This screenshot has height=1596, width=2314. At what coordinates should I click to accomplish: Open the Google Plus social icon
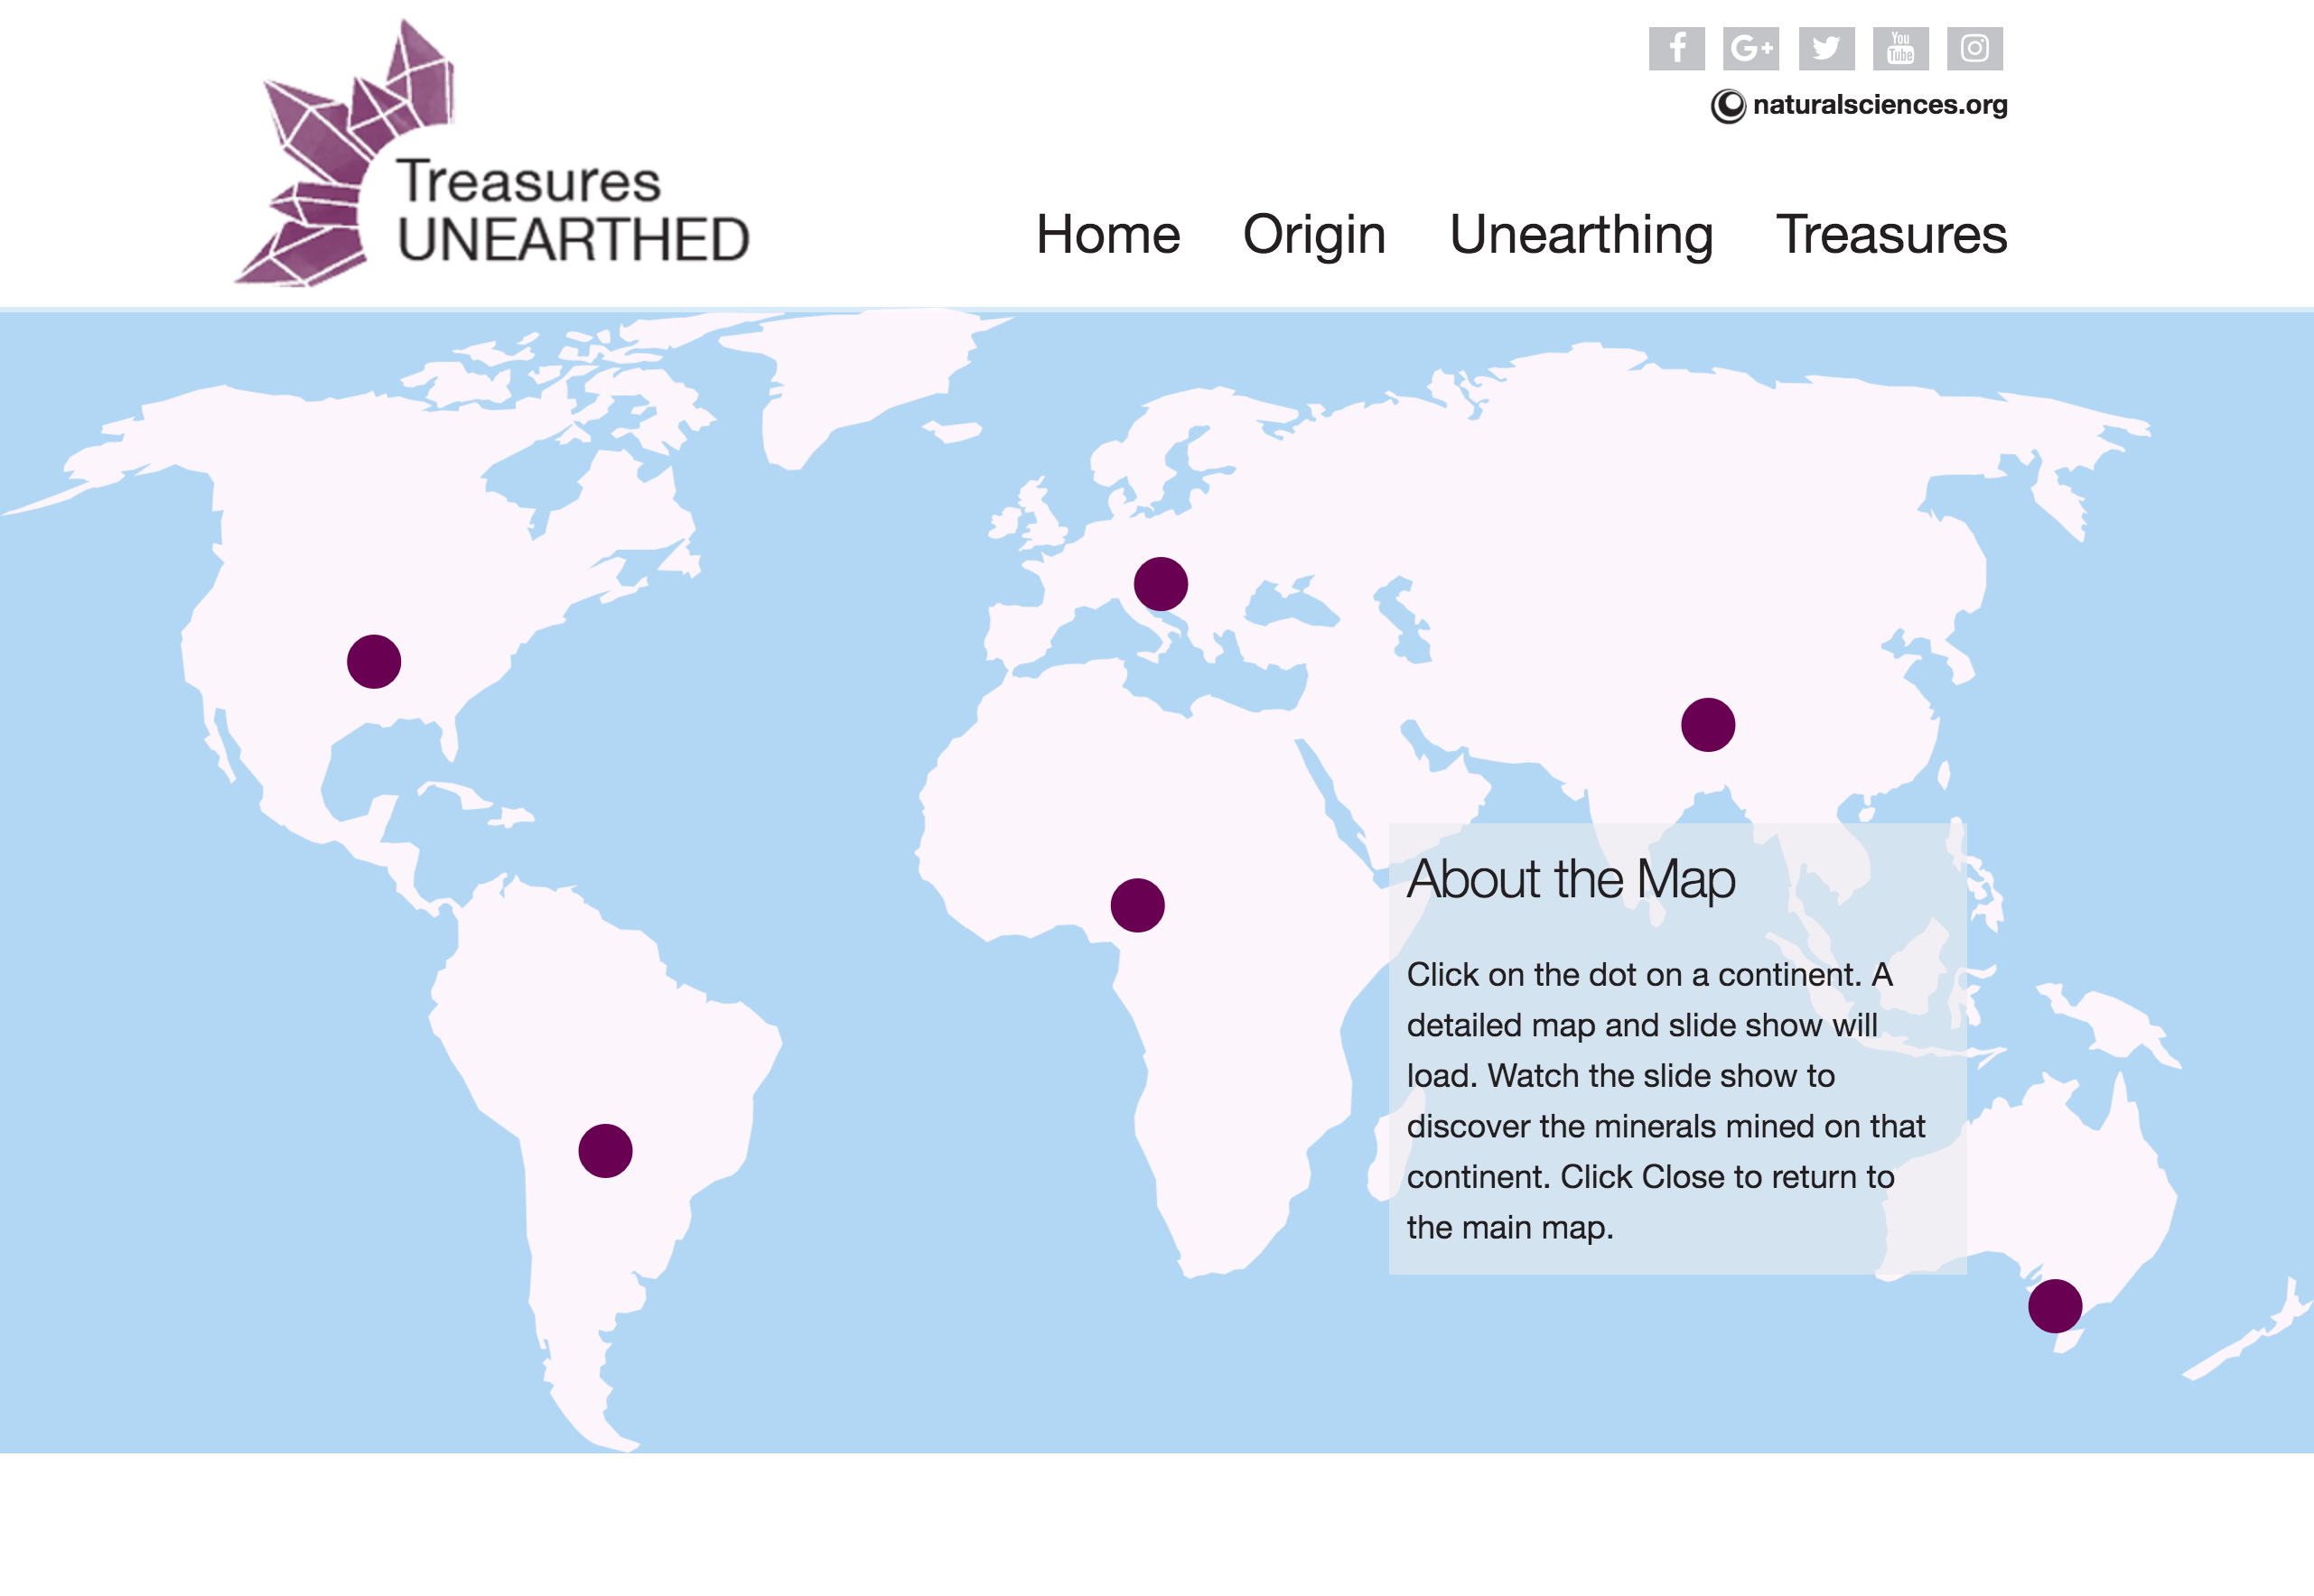tap(1750, 49)
